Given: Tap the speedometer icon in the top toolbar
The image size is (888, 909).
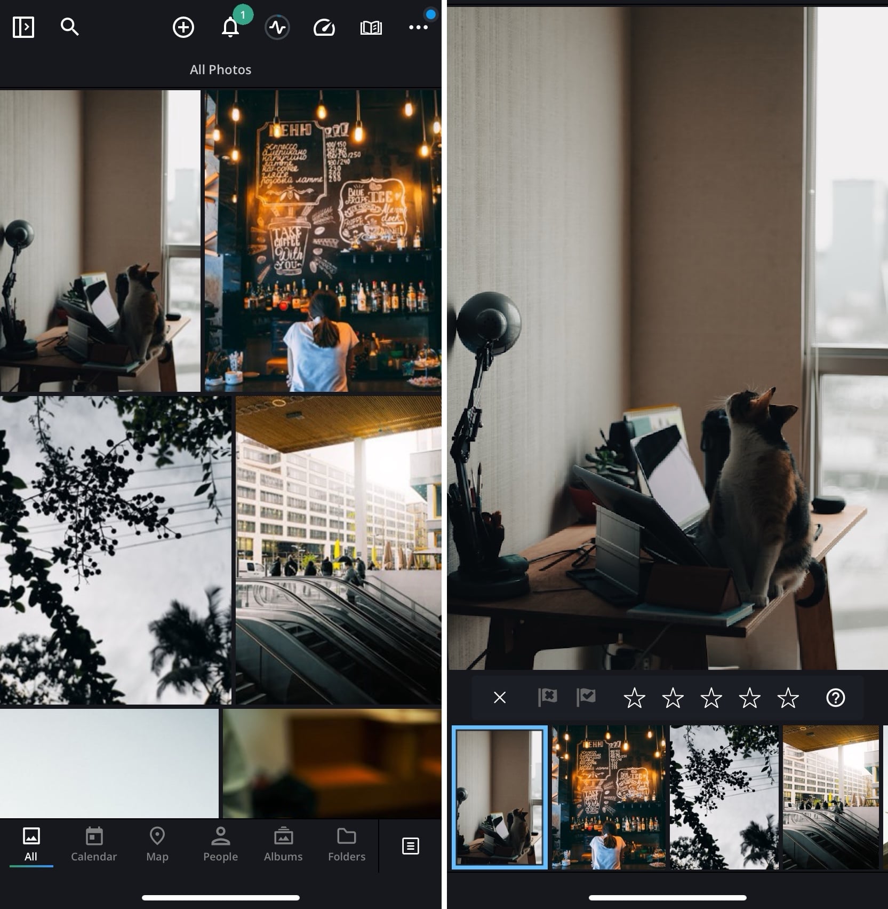Looking at the screenshot, I should [x=324, y=27].
